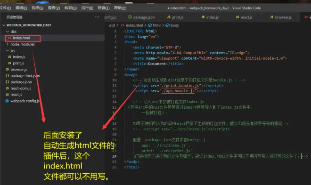This screenshot has width=311, height=185.
Task: Open the 运行(R) menu
Action: 87,8
